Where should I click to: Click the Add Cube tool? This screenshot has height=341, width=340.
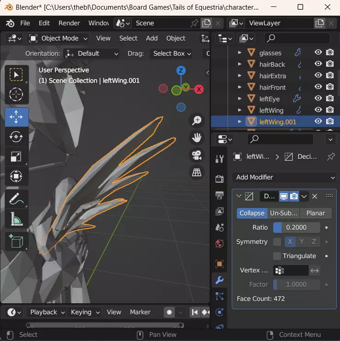coord(16,242)
